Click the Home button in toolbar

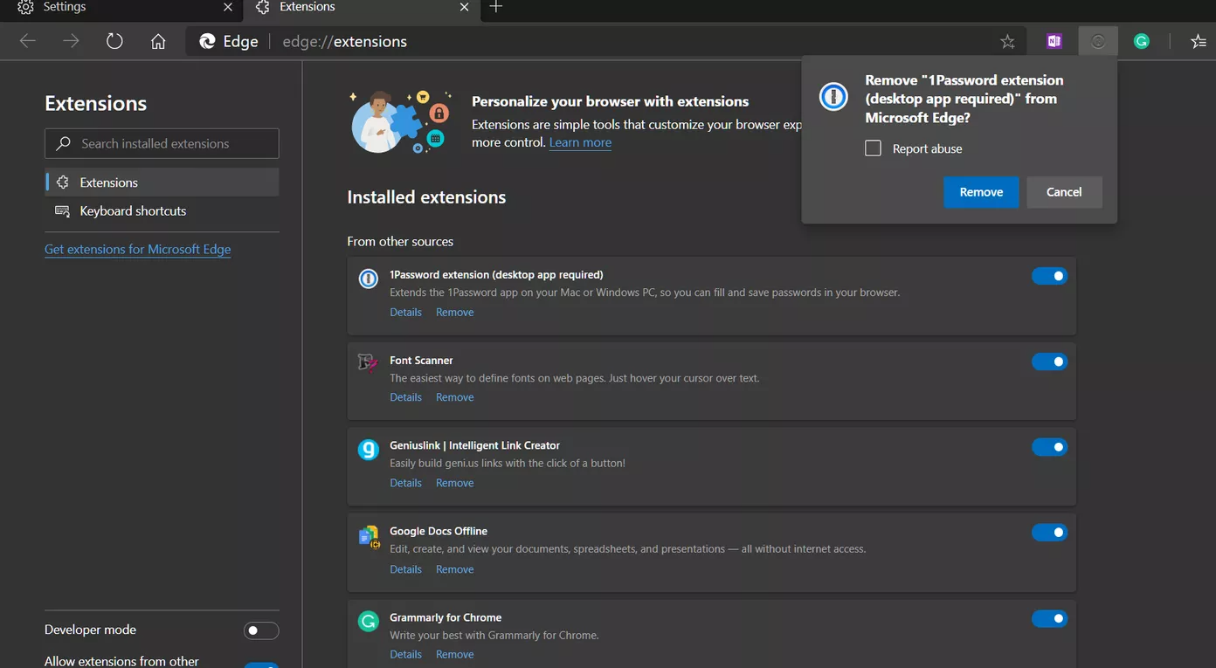pos(158,41)
